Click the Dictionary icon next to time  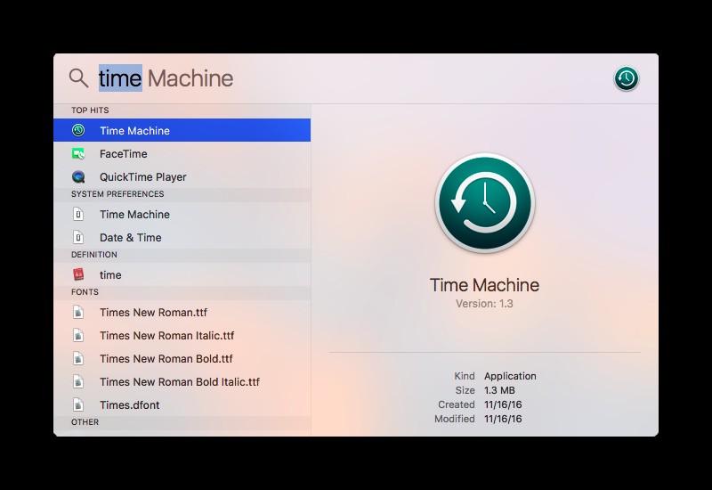click(x=78, y=274)
